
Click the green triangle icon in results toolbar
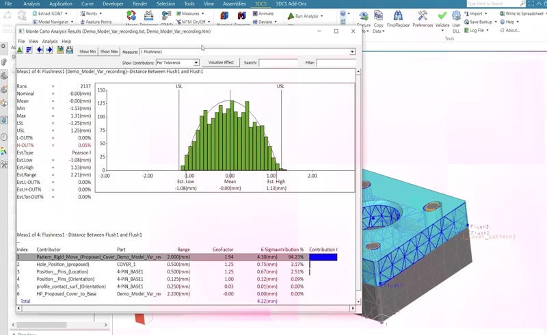20,51
